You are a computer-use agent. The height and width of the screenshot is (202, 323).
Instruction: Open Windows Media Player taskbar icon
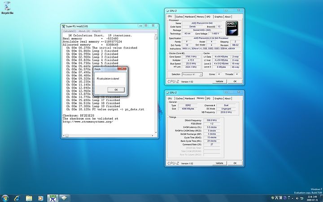pos(40,198)
